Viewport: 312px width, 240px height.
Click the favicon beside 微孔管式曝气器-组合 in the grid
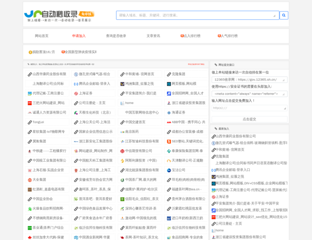(76, 74)
